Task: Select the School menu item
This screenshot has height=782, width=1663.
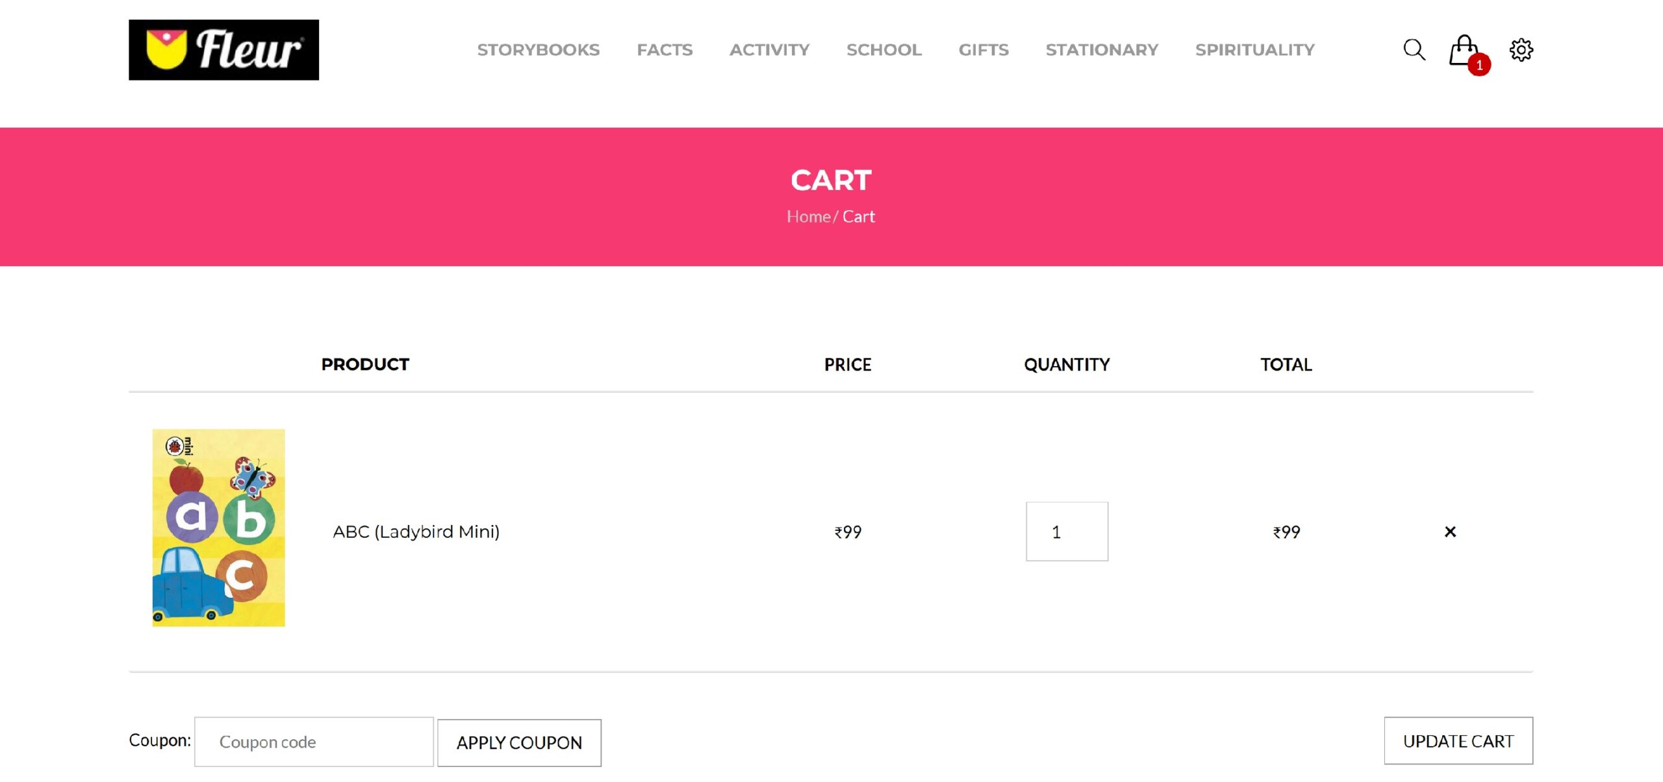Action: [883, 50]
